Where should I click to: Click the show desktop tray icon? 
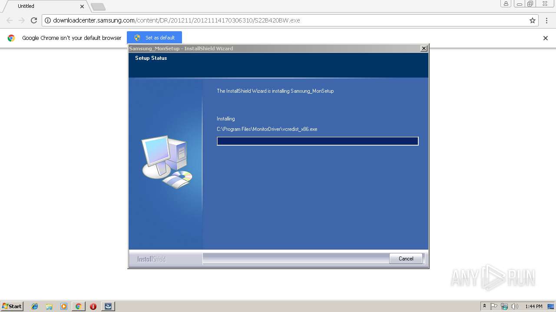(551, 306)
